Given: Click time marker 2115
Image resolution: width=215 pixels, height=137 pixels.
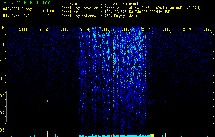Looking at the screenshot, I should [105, 29].
